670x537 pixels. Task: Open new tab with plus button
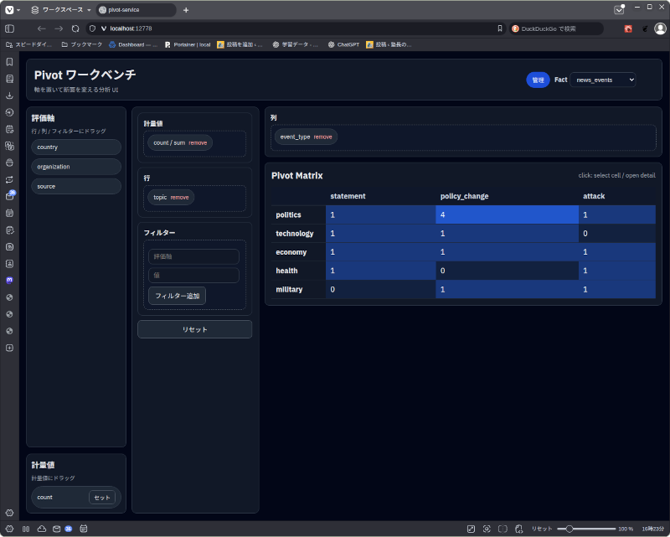[x=186, y=9]
